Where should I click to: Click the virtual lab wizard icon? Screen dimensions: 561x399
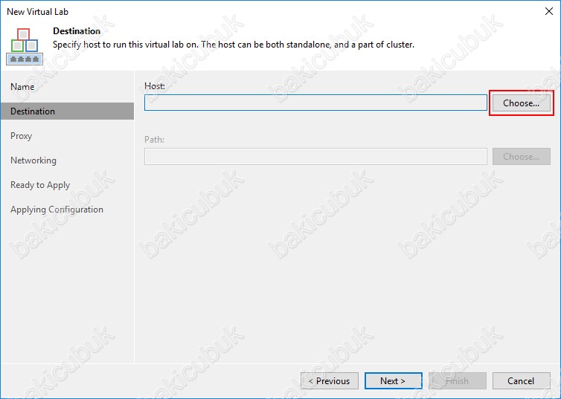tap(25, 47)
